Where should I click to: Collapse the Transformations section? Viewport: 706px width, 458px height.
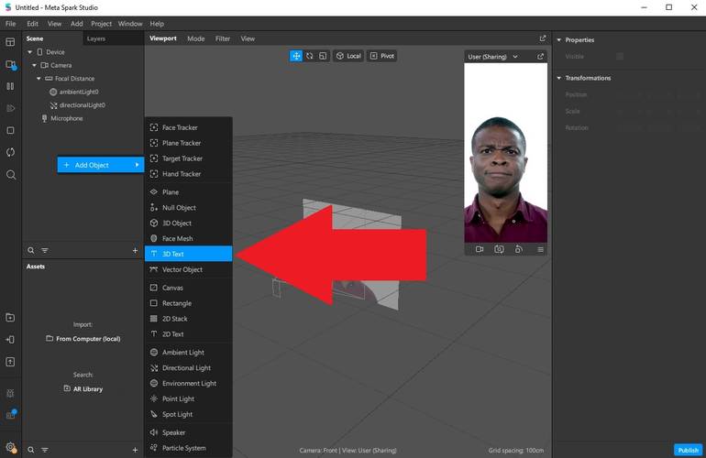(559, 78)
